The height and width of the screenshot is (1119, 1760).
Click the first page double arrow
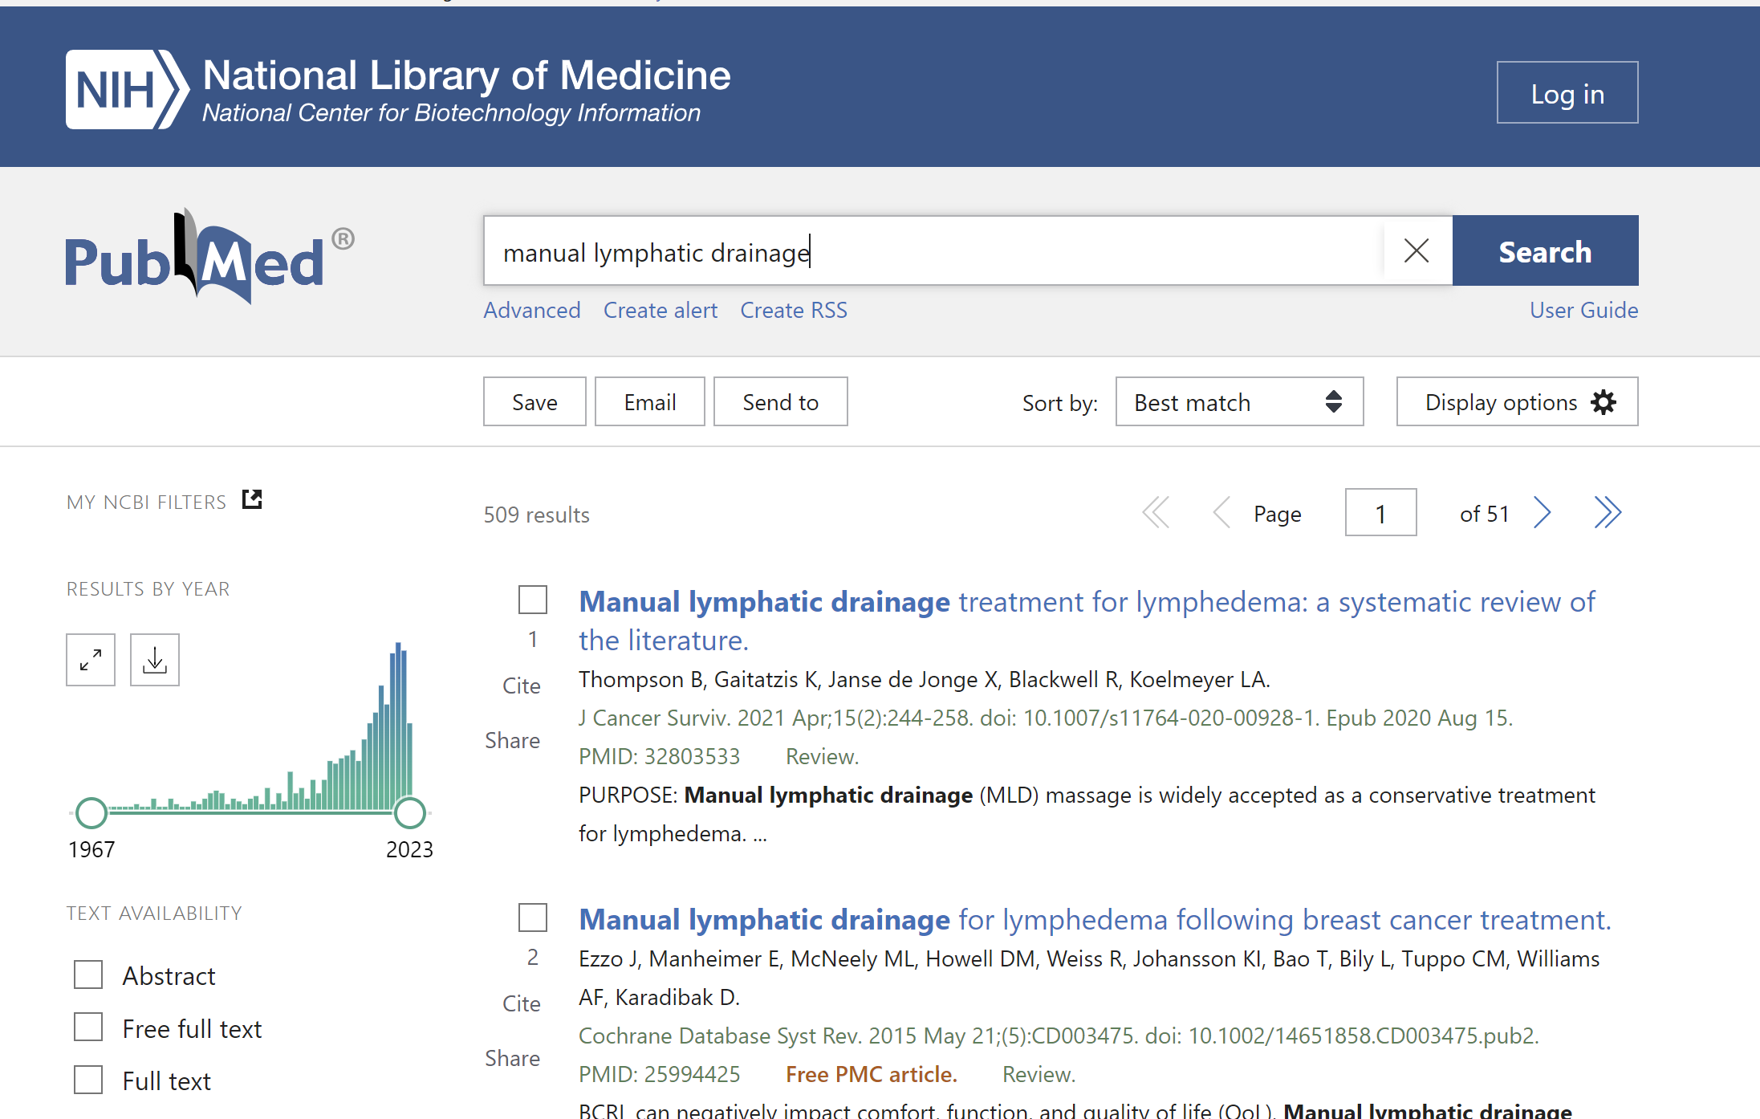(x=1156, y=512)
